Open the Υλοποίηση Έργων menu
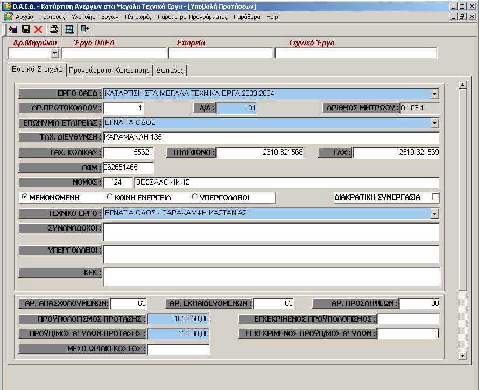 [95, 17]
